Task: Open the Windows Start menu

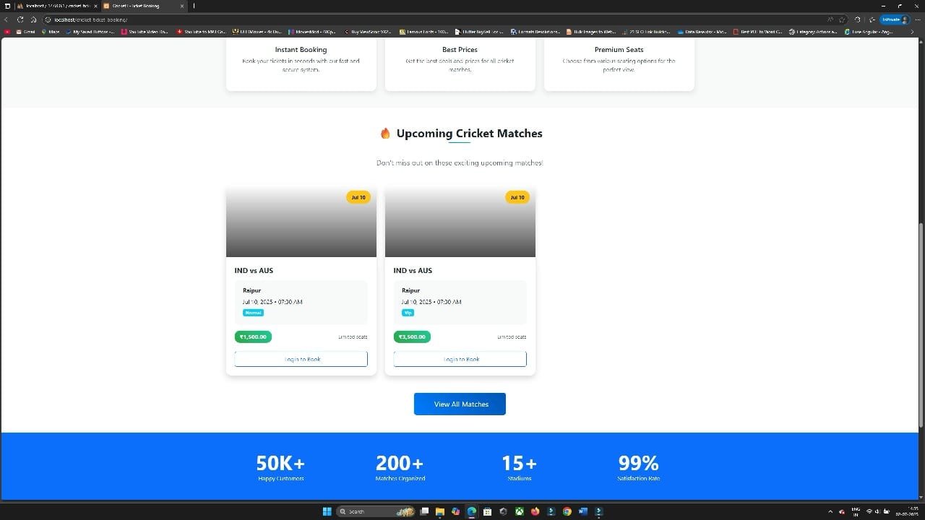Action: [327, 511]
